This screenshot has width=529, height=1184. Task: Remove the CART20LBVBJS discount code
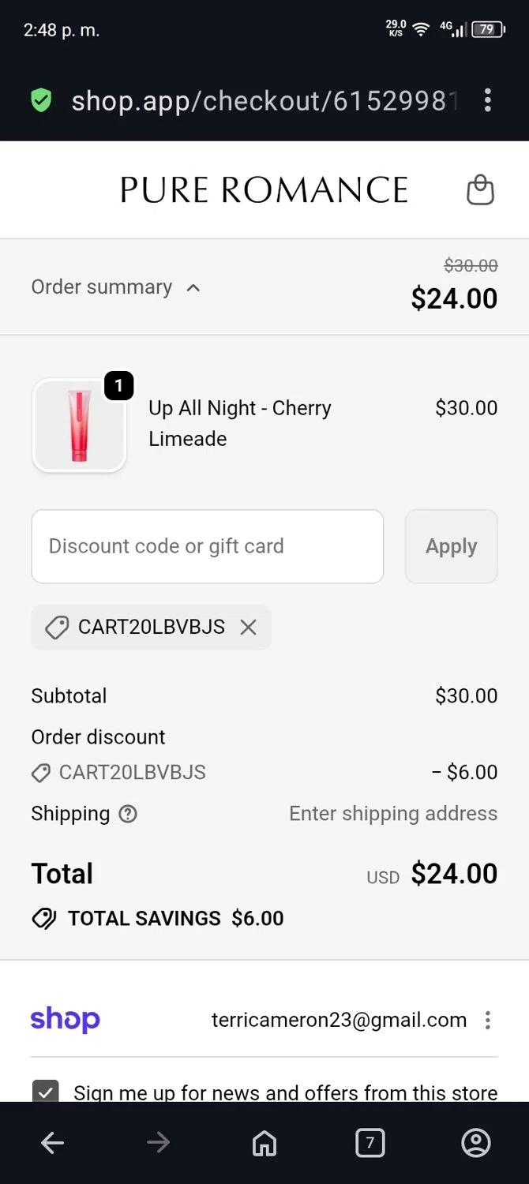click(x=249, y=628)
